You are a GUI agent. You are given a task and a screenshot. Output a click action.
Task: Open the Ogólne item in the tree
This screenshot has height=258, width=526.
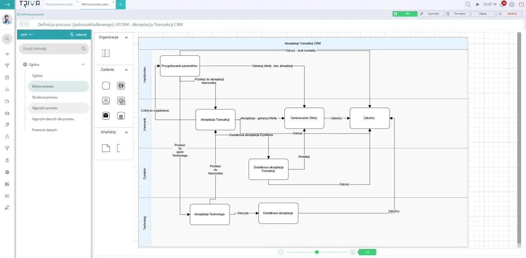pyautogui.click(x=37, y=76)
